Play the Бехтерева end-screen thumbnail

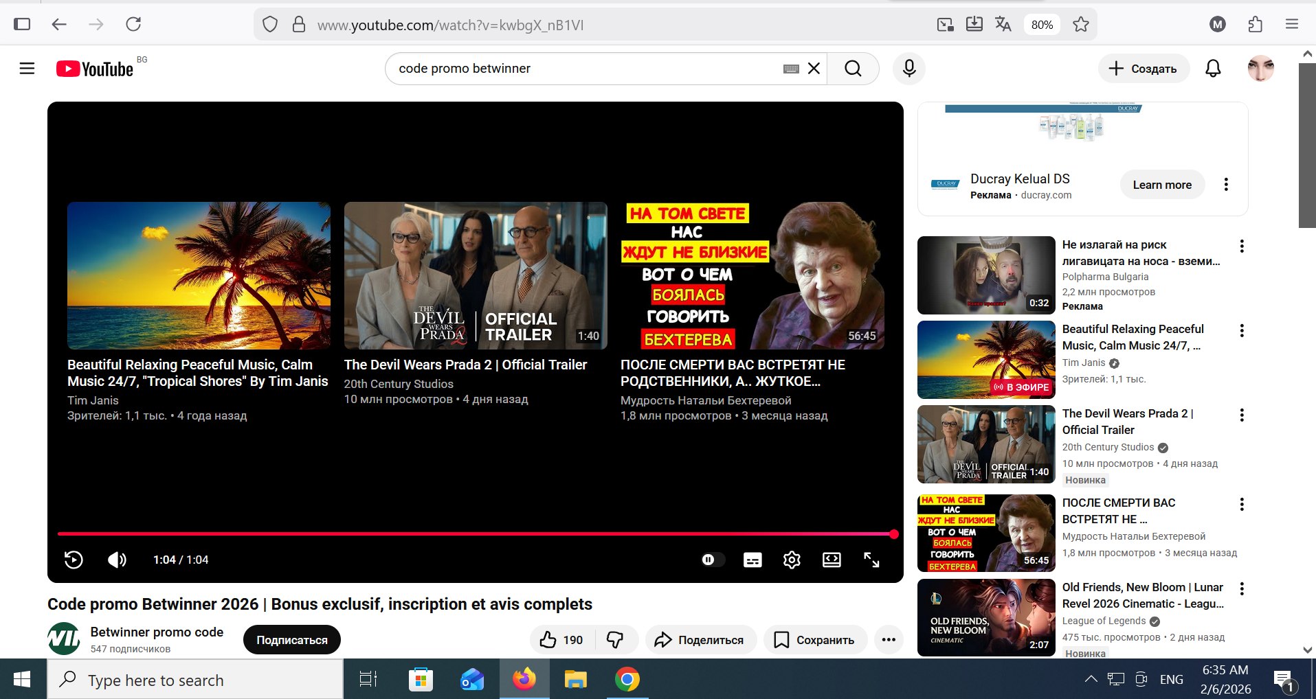coord(752,275)
